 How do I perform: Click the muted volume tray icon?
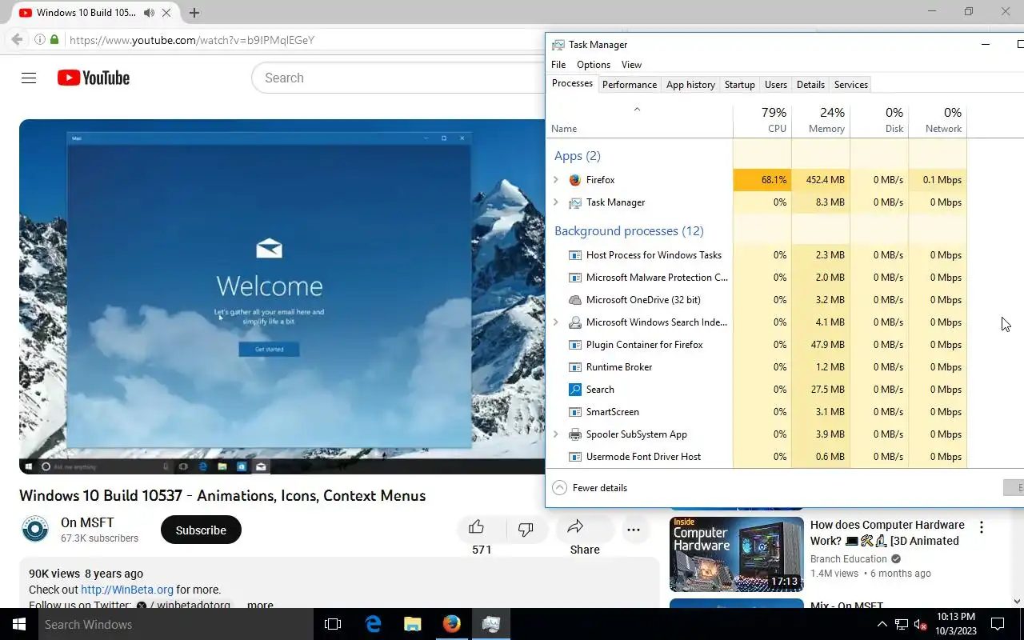click(921, 625)
